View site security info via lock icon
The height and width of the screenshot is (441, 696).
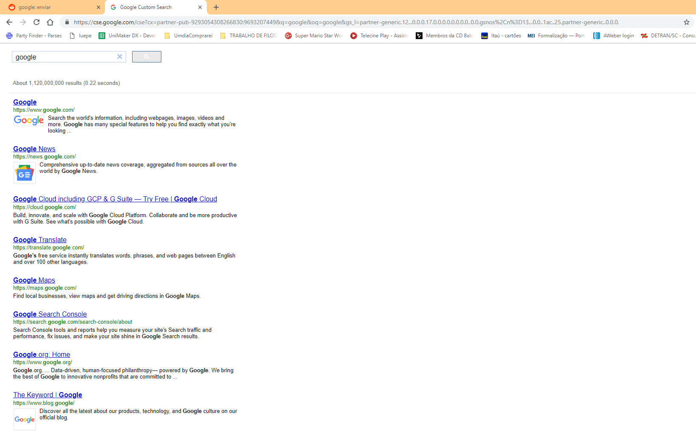67,22
